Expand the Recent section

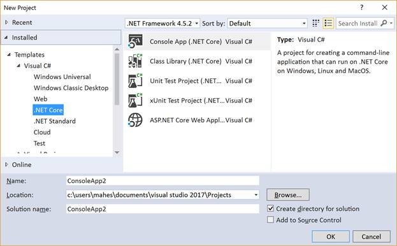tap(6, 22)
